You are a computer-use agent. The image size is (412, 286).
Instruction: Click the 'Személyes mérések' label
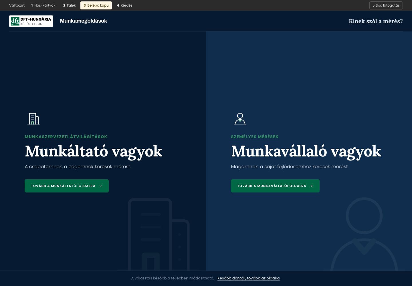coord(255,137)
